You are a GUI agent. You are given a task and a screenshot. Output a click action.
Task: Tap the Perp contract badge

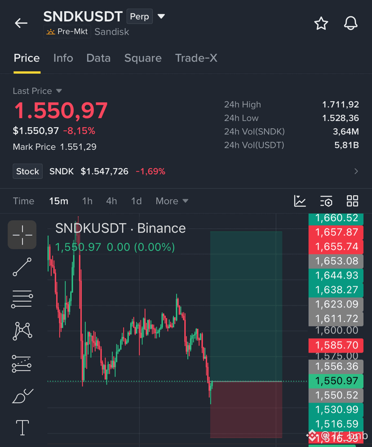[x=140, y=16]
